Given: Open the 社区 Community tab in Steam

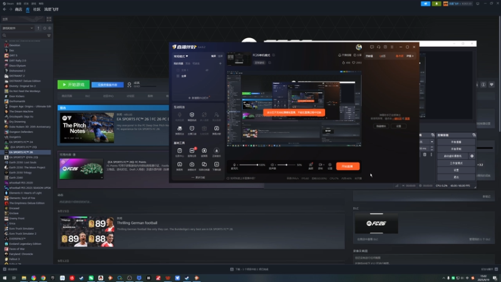Looking at the screenshot, I should tap(37, 9).
